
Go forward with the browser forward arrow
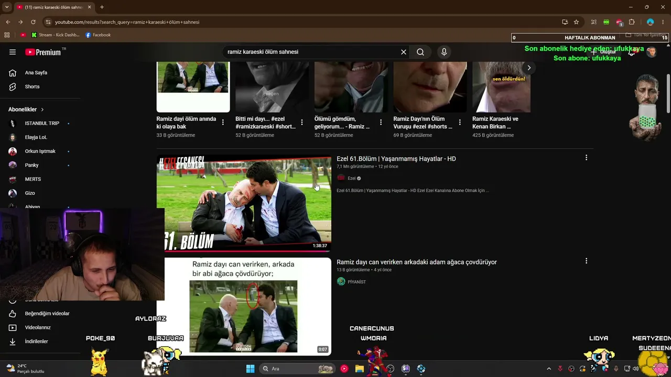pyautogui.click(x=20, y=22)
